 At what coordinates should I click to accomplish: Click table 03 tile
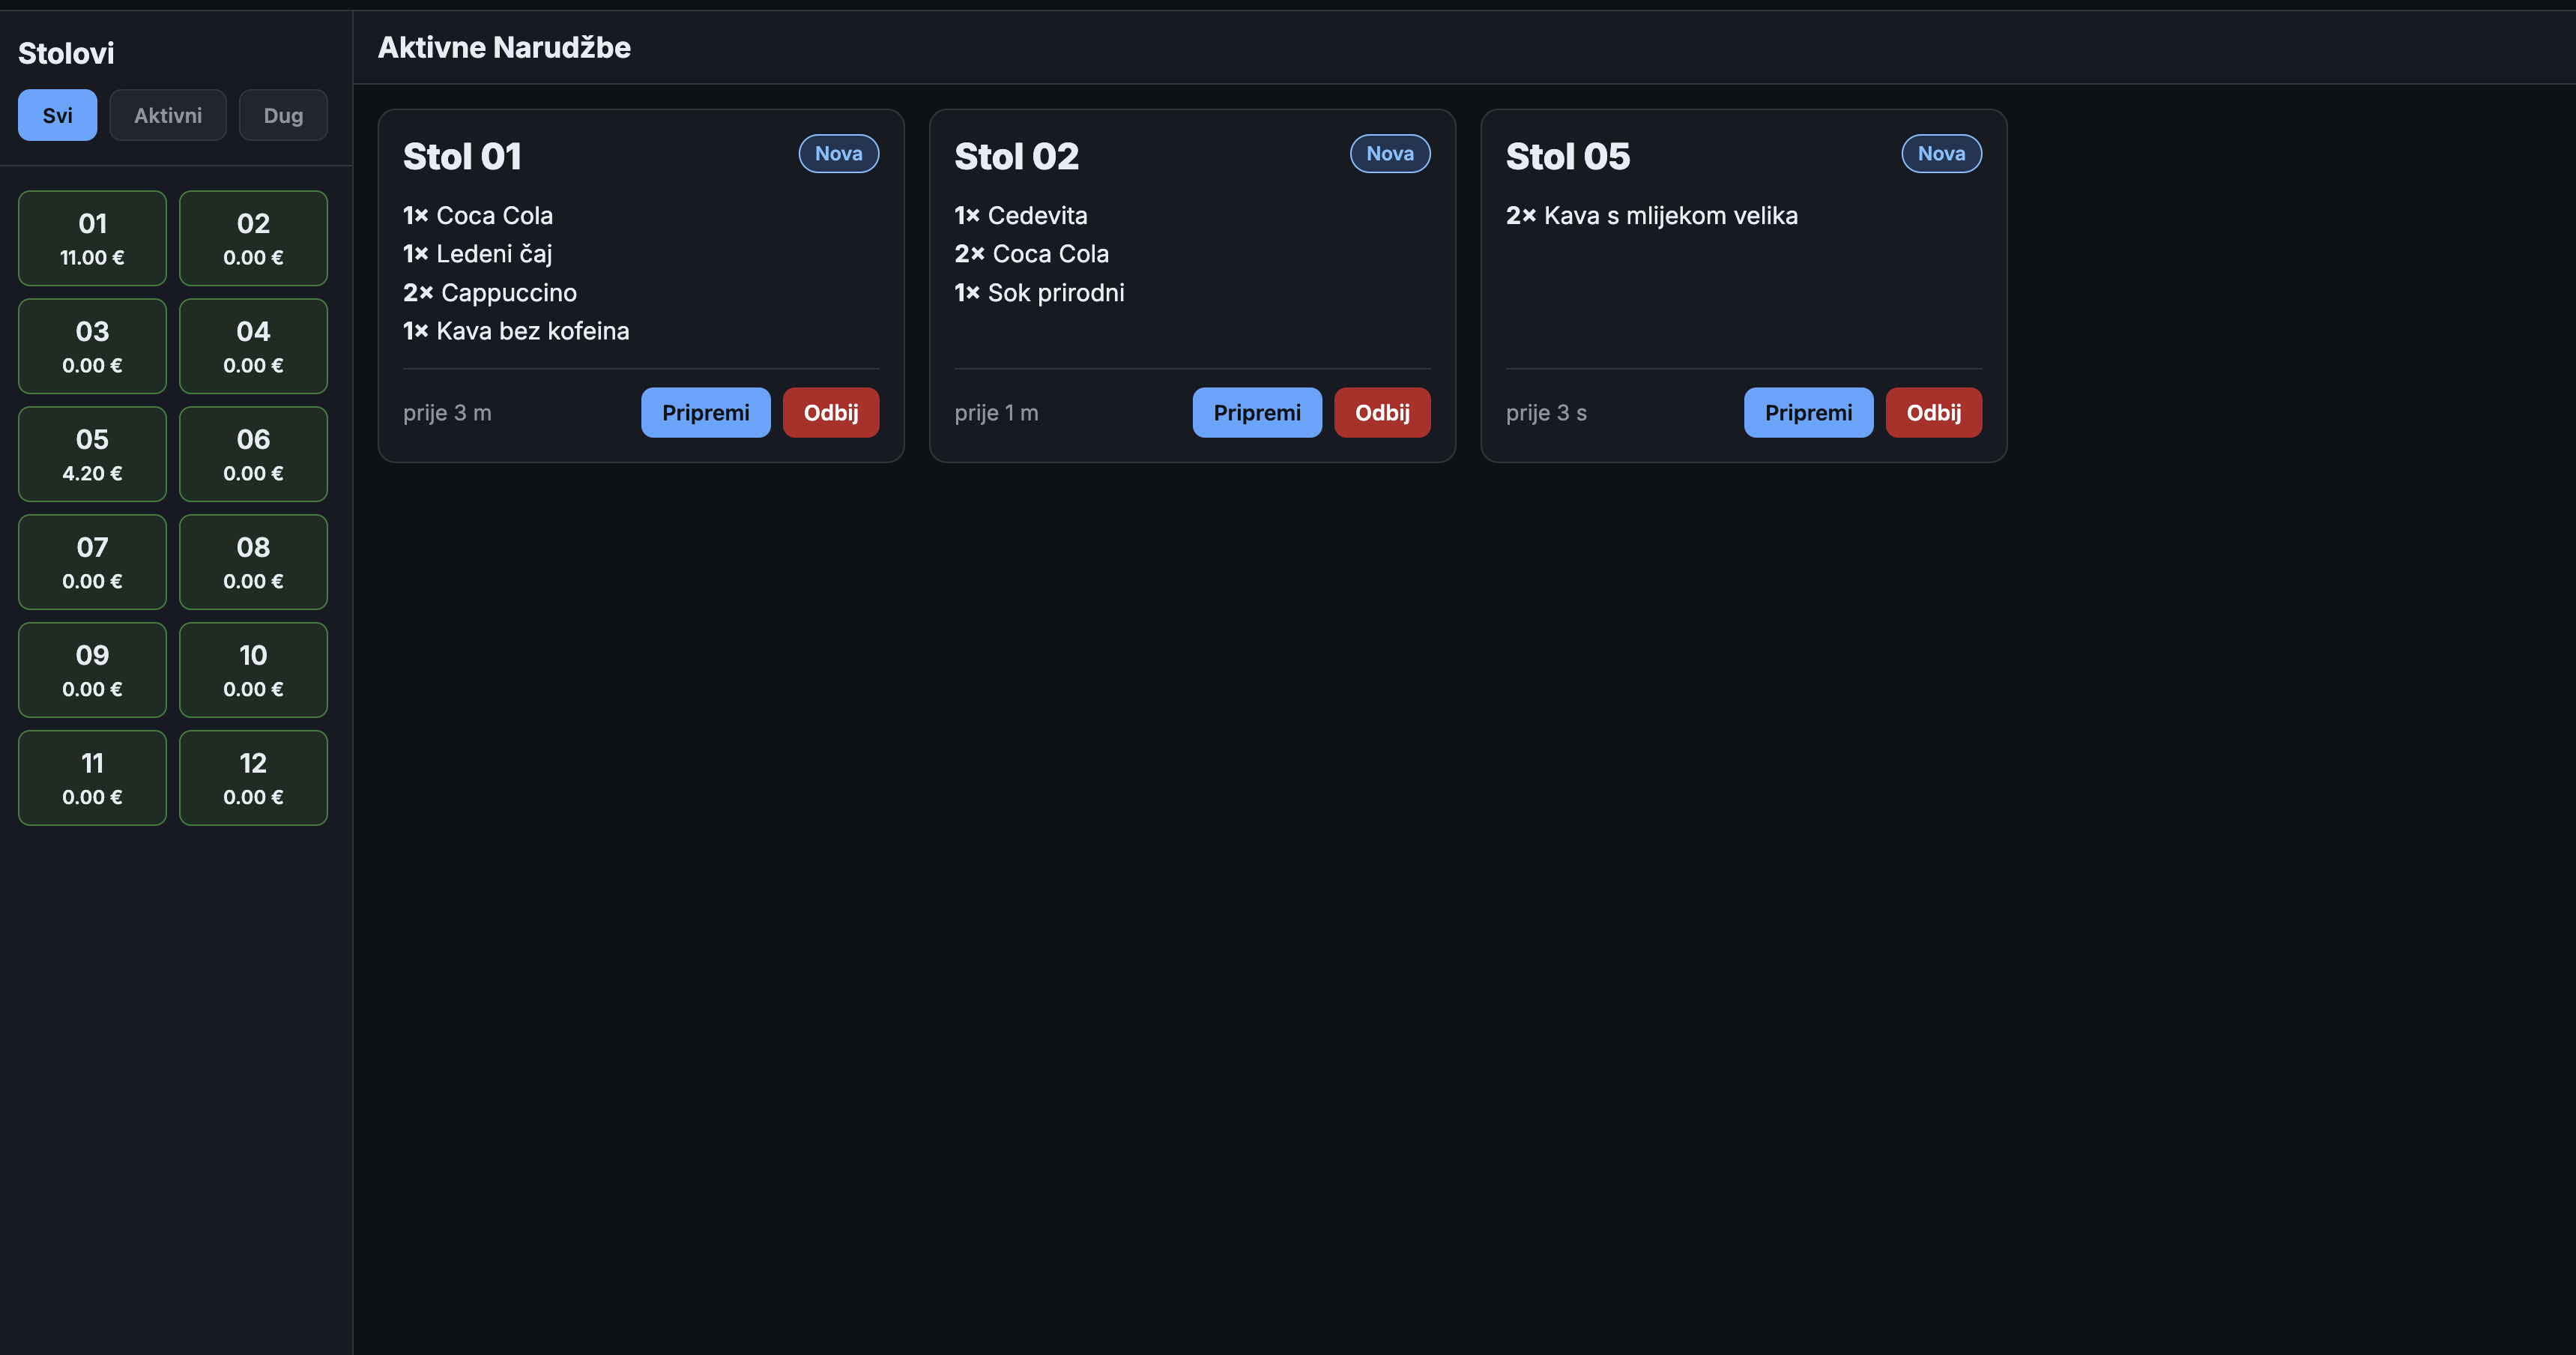[x=92, y=346]
